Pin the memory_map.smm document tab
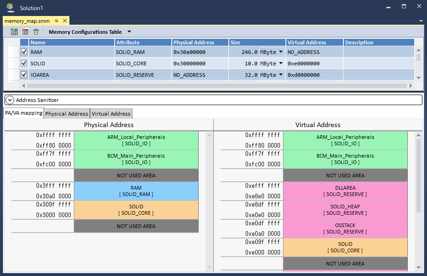The height and width of the screenshot is (276, 427). coord(56,21)
